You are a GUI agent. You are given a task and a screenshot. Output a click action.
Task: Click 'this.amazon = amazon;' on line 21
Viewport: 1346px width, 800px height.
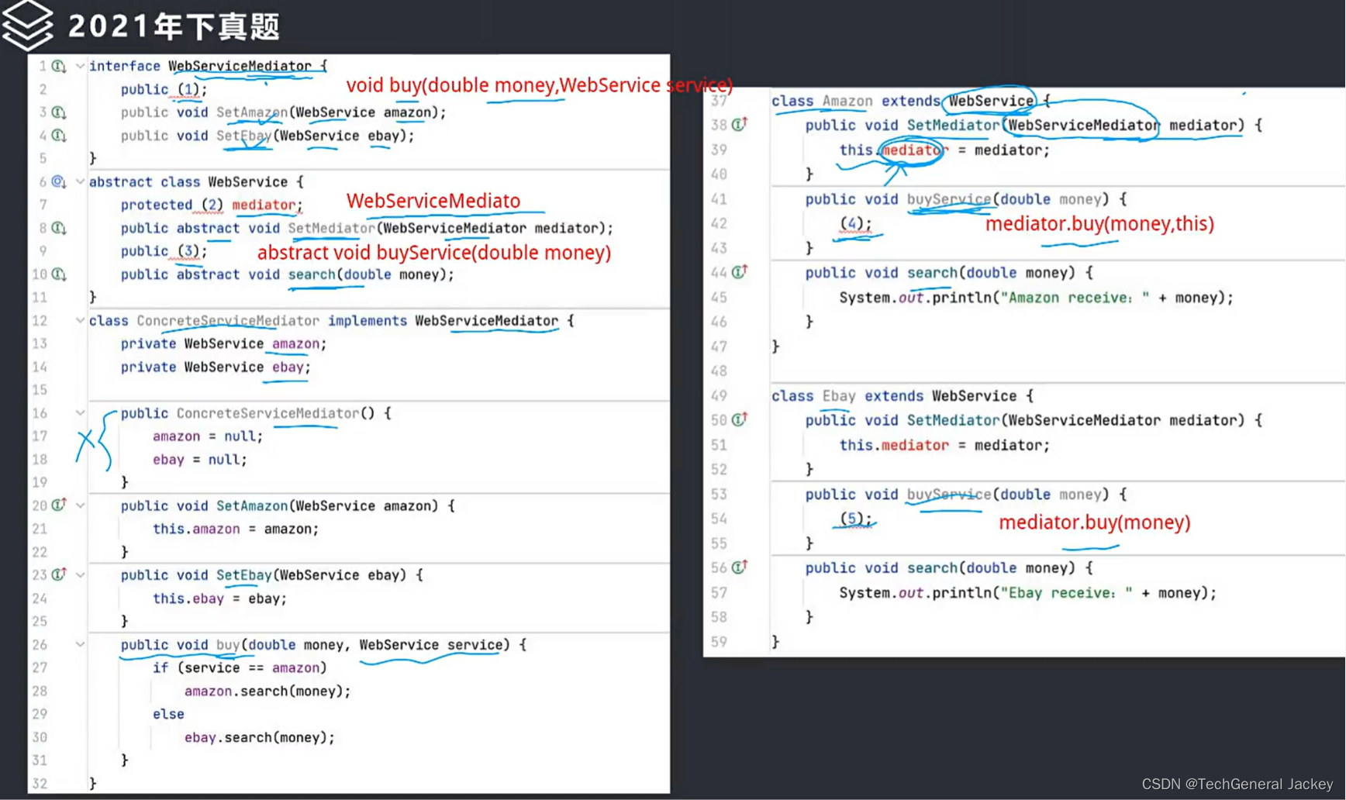[x=236, y=529]
